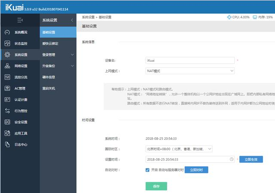Select 重启关机 in the submenu
Image resolution: width=275 pixels, height=193 pixels.
point(49,88)
